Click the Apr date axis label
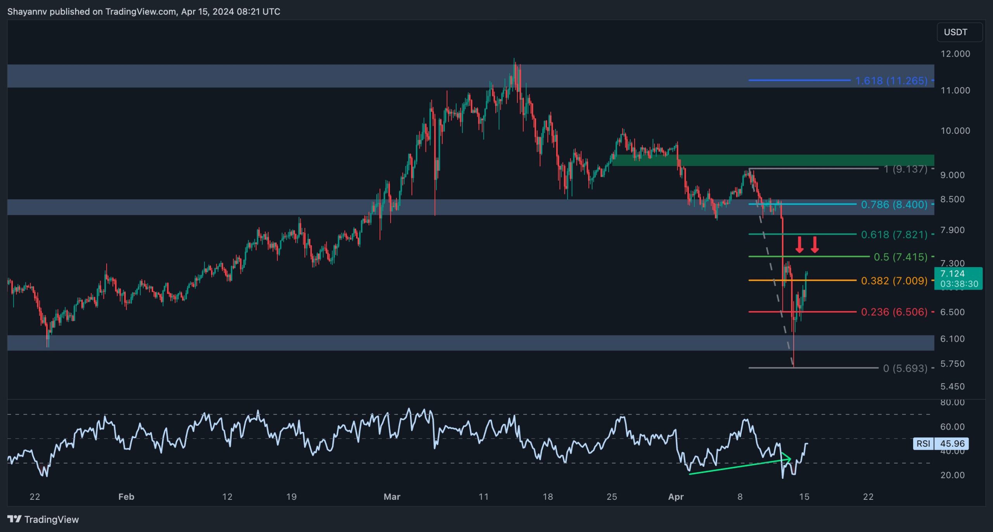 676,496
